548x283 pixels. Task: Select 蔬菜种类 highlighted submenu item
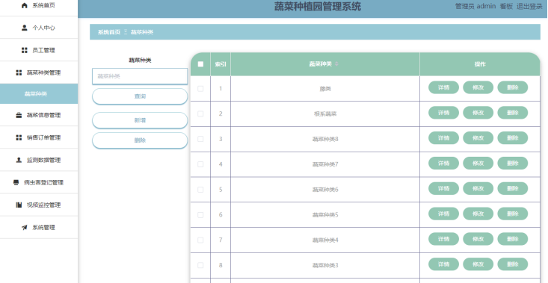[39, 94]
